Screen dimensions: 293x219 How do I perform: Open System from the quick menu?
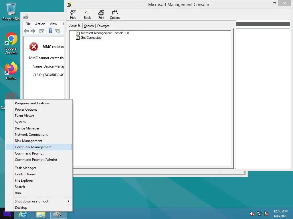click(39, 122)
